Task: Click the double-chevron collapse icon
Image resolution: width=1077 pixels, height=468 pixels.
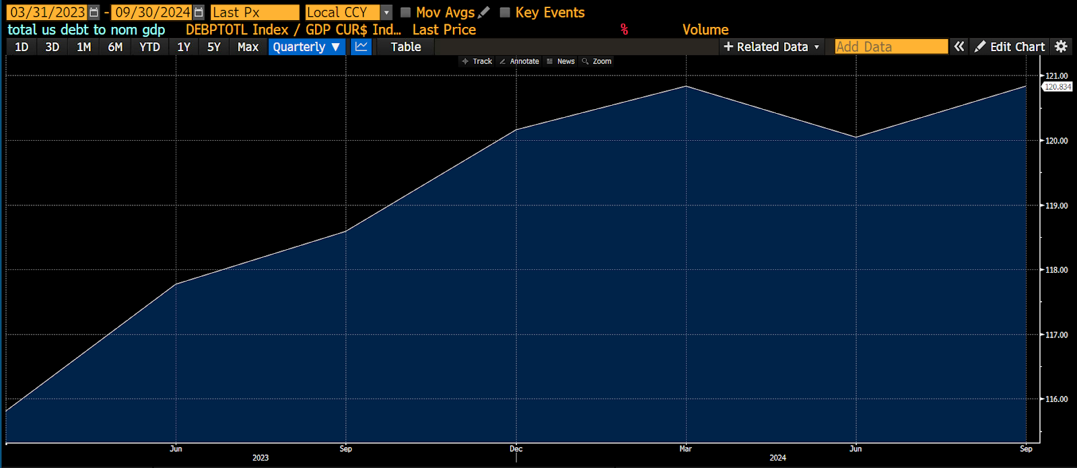Action: (x=959, y=46)
